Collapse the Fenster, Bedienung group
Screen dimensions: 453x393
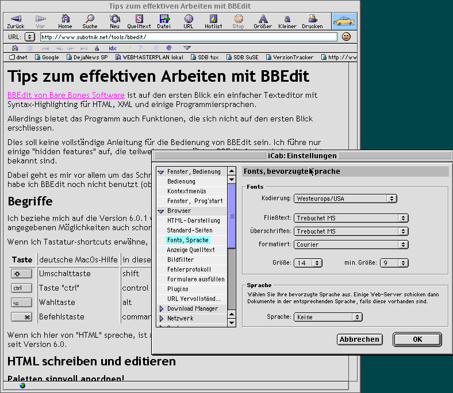161,172
